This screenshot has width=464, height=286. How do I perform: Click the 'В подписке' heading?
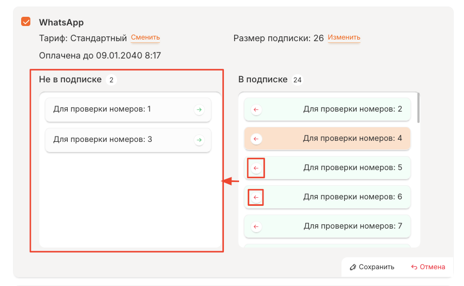click(x=263, y=80)
